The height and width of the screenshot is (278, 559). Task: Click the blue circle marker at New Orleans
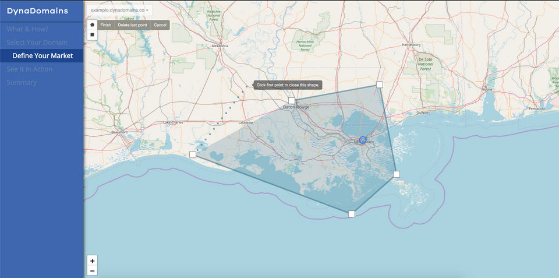coord(363,140)
